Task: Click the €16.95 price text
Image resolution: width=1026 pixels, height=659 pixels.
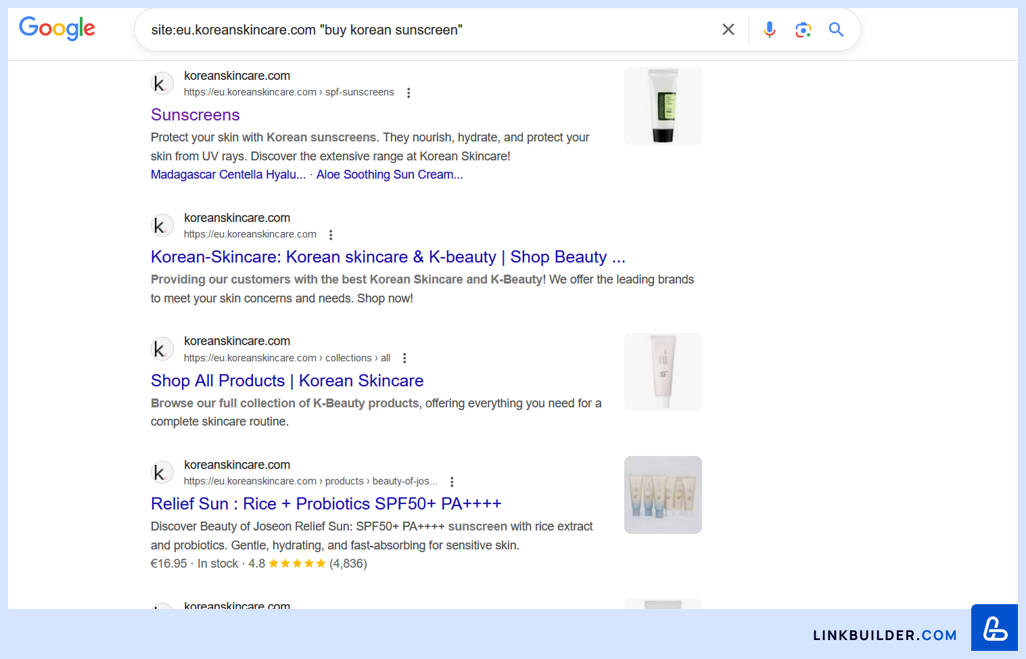Action: (x=169, y=564)
